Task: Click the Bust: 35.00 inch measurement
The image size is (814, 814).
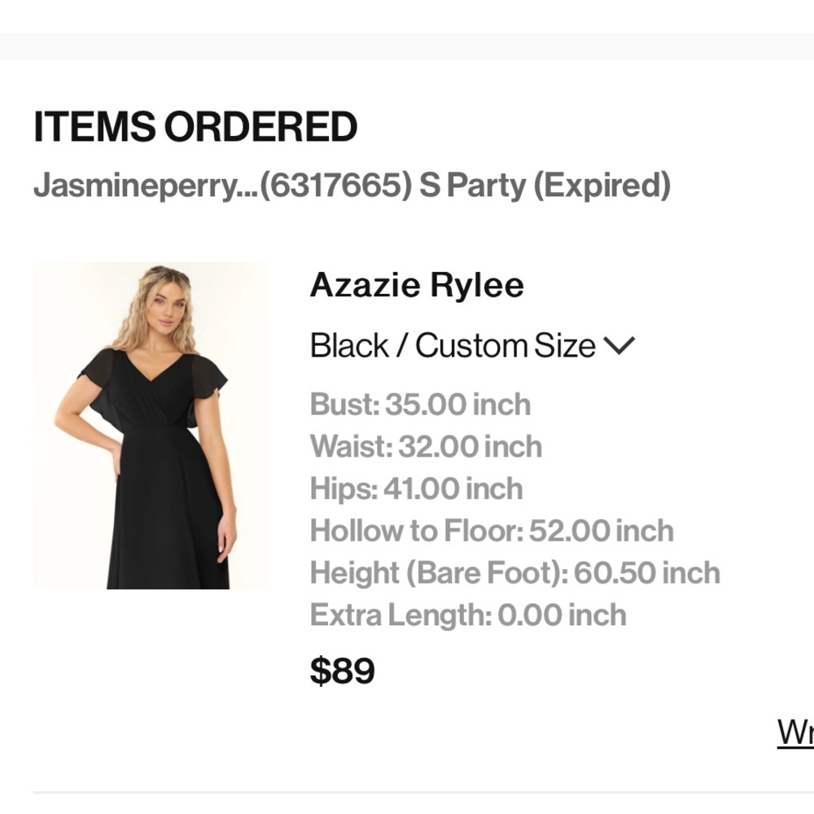Action: [420, 405]
